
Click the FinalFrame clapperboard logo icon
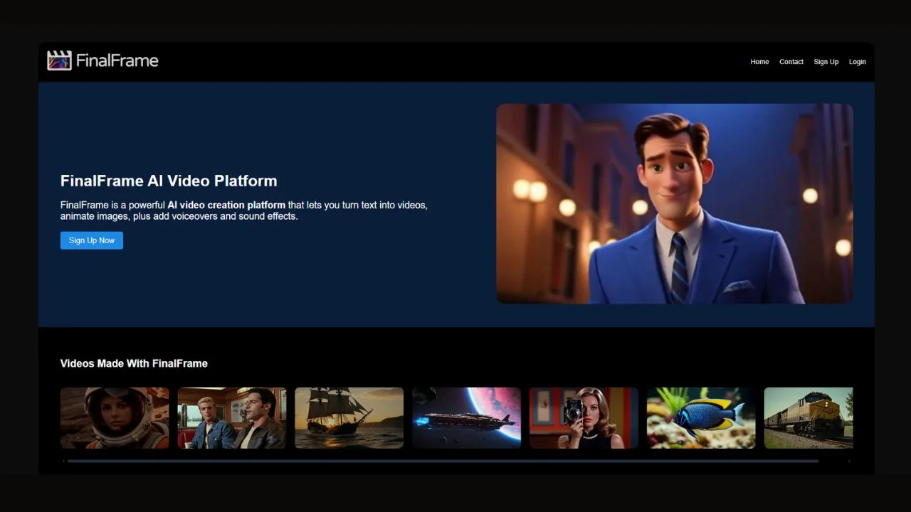pyautogui.click(x=59, y=60)
